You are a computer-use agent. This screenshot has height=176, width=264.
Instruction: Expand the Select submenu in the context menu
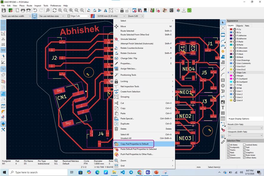(x=144, y=21)
